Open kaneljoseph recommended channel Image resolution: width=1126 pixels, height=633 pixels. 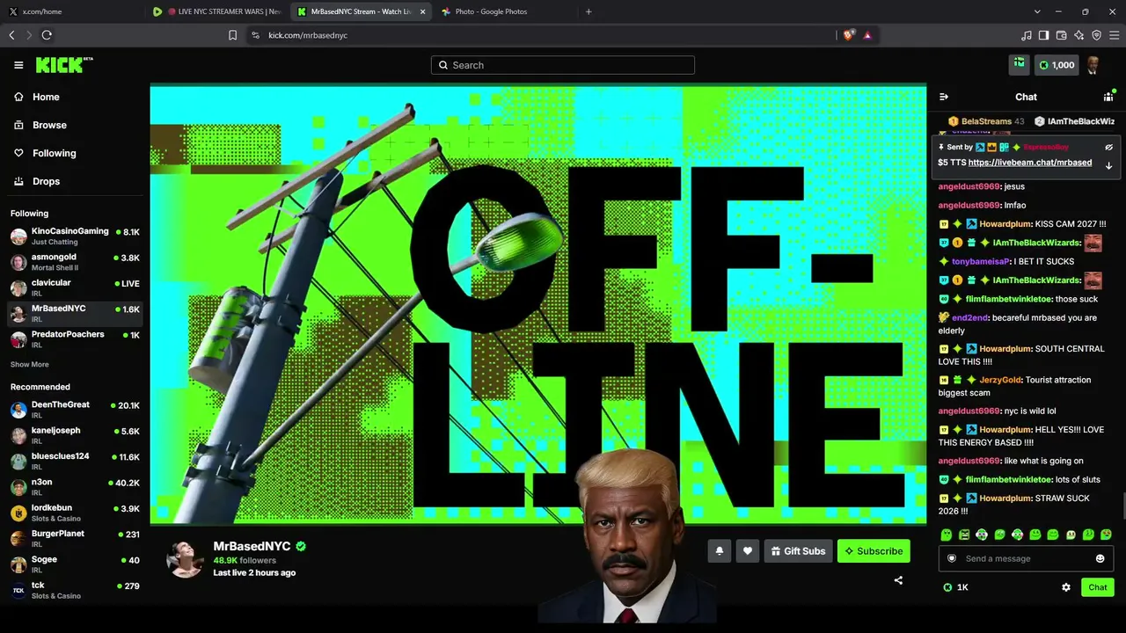tap(75, 435)
